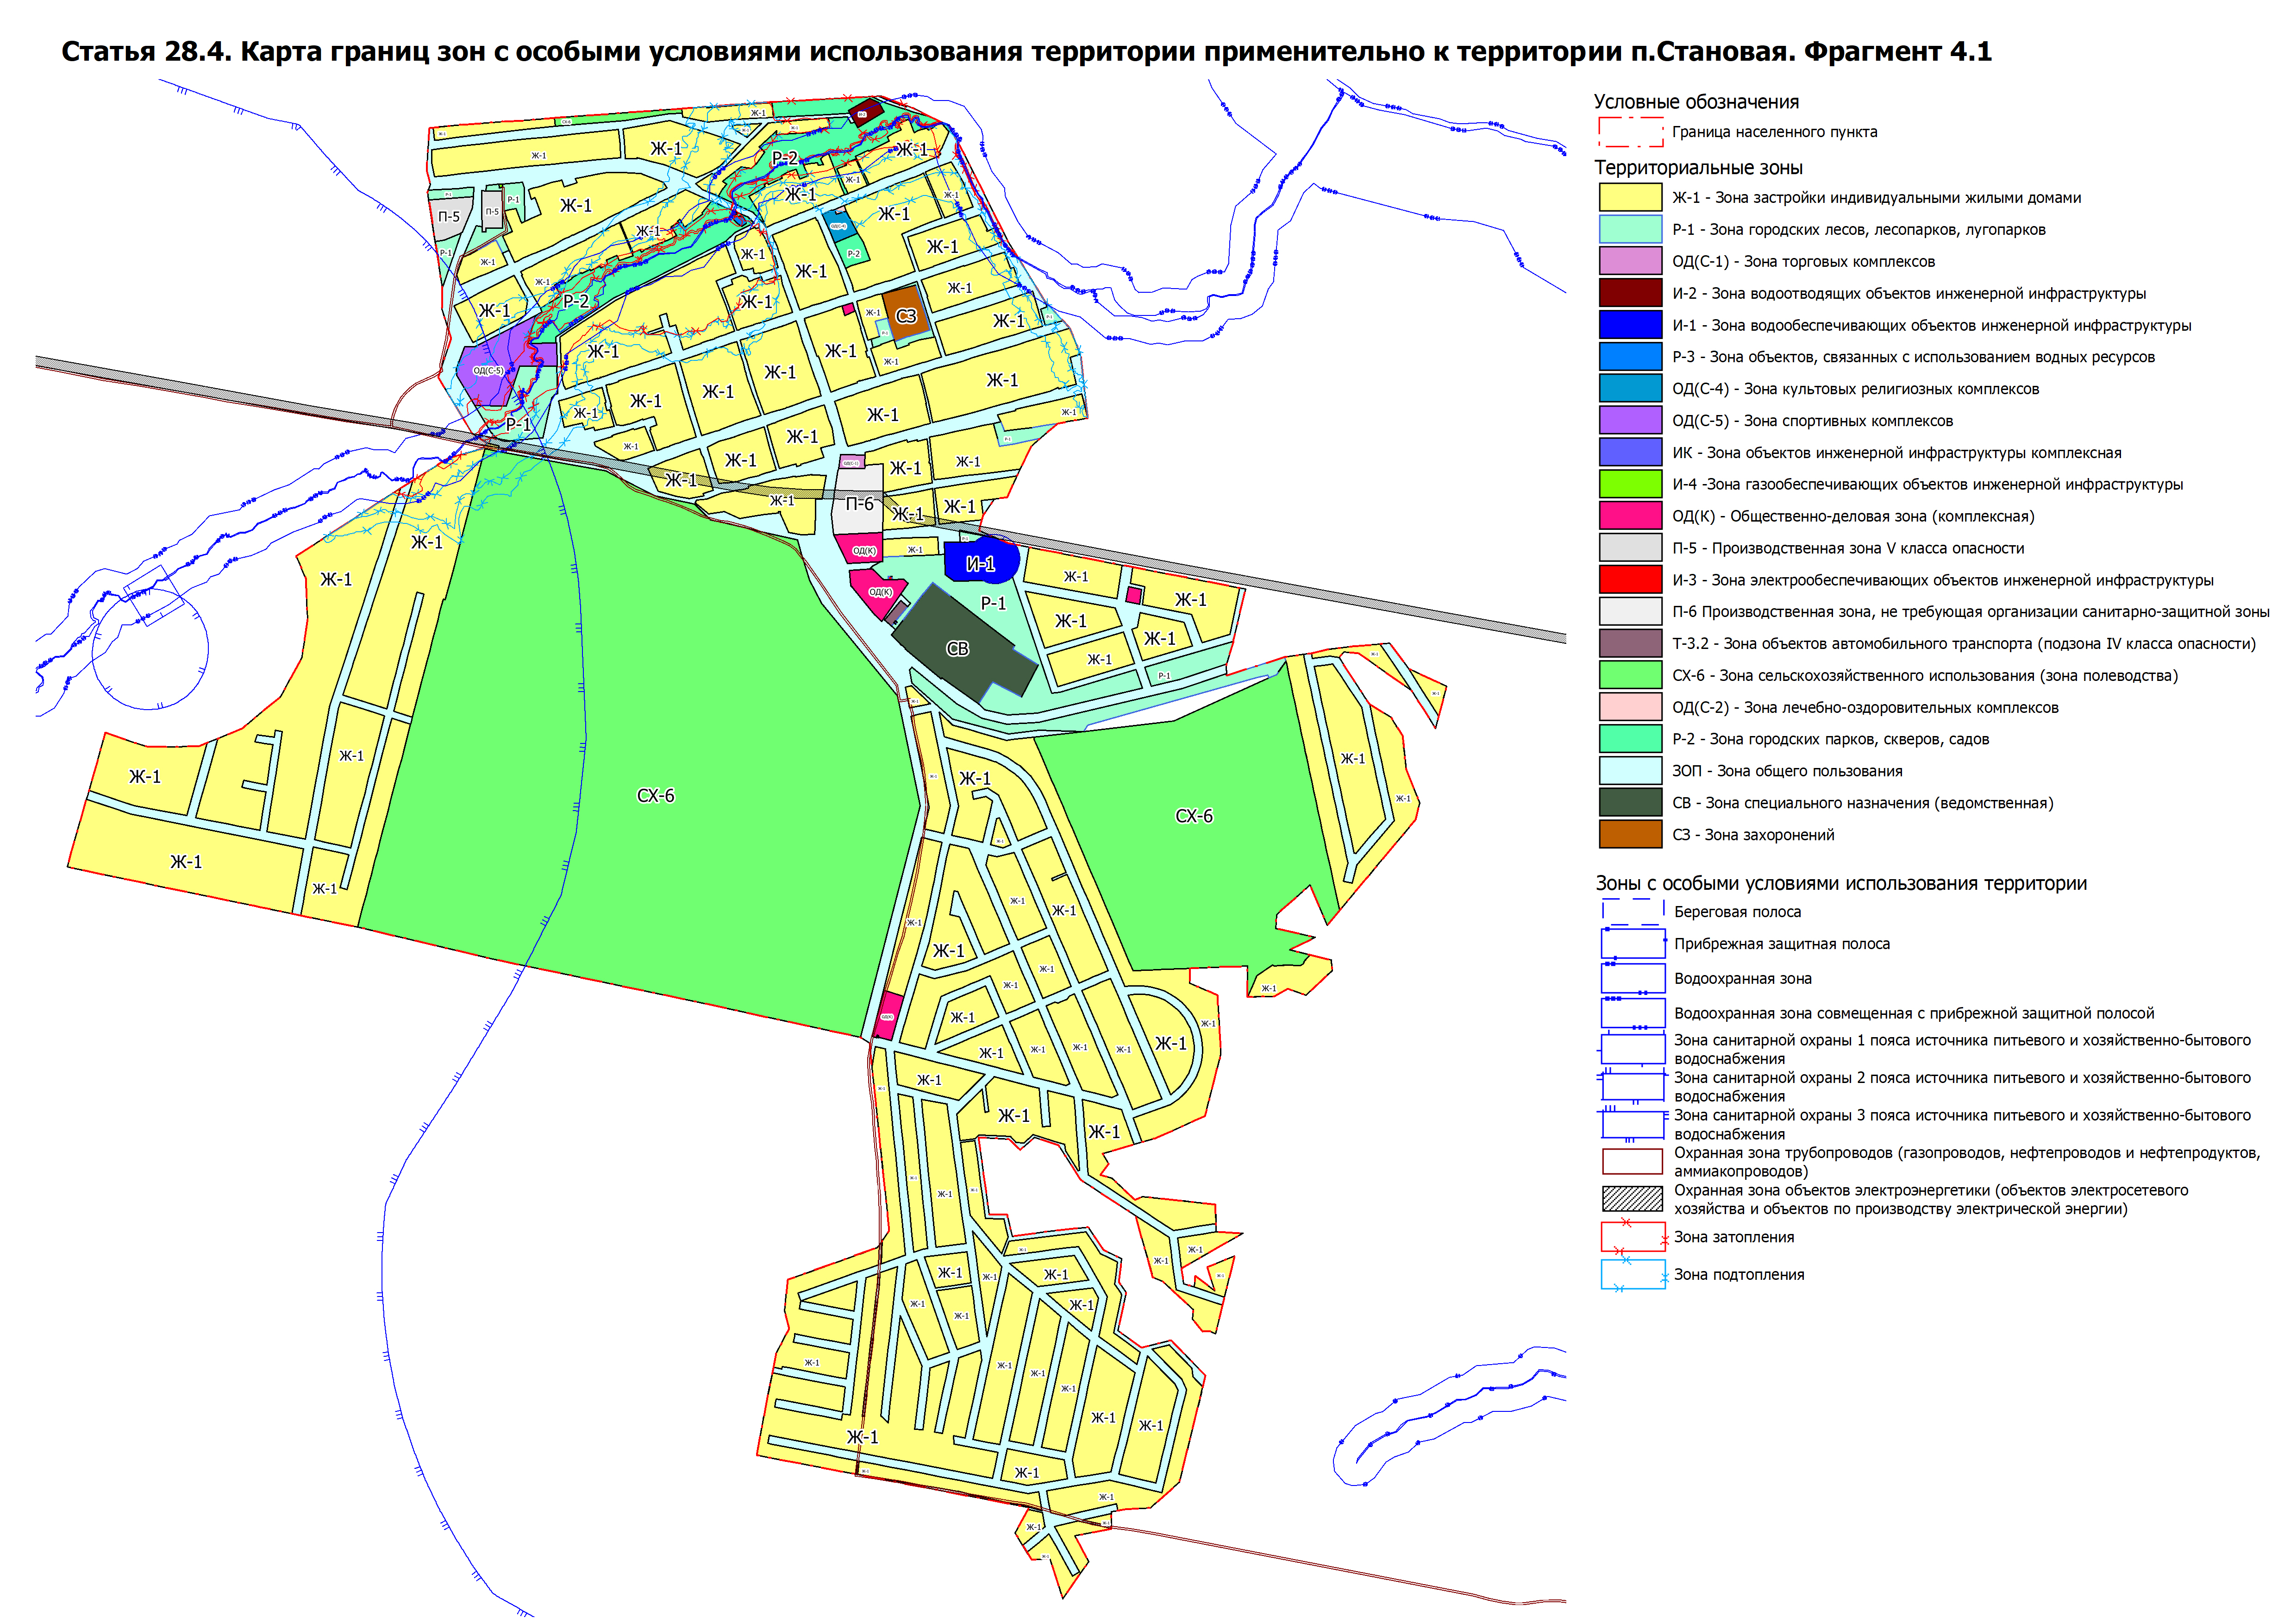Click the purple ОД(С-5) legend swatch

pos(1630,420)
